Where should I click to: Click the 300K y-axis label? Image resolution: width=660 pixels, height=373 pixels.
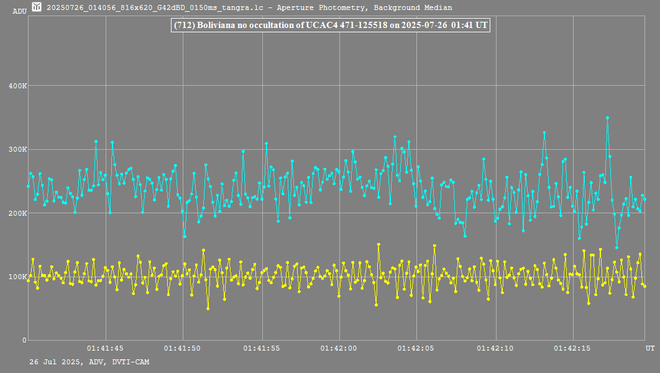17,149
